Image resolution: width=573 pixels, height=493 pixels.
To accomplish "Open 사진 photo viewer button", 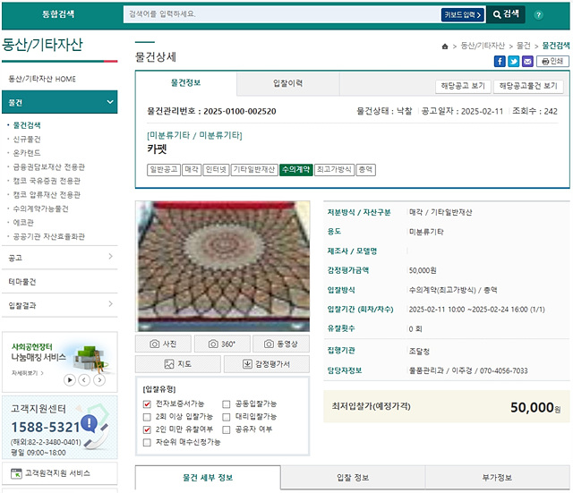I will [x=163, y=344].
